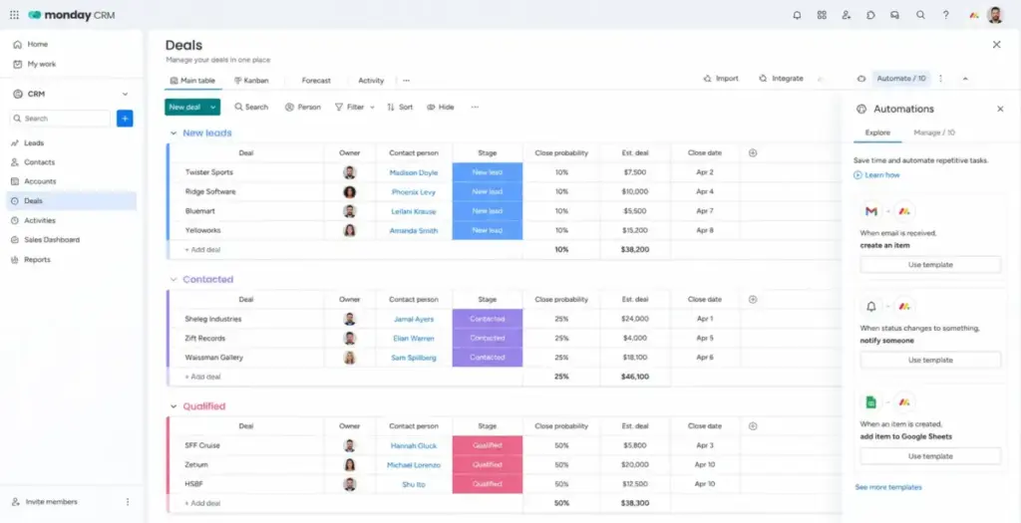Click the Person filter button
The height and width of the screenshot is (523, 1021).
(x=303, y=107)
